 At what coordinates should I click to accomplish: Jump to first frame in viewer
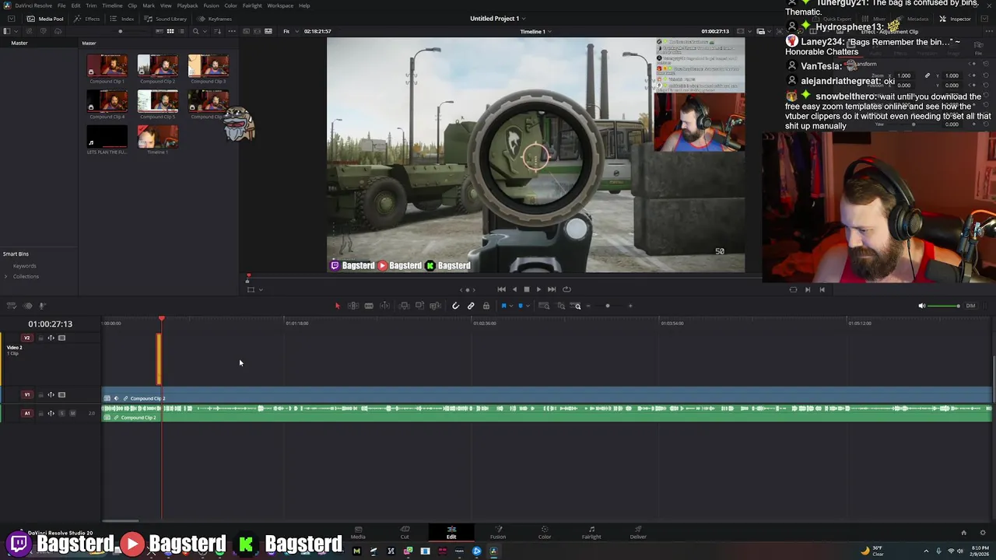click(501, 289)
